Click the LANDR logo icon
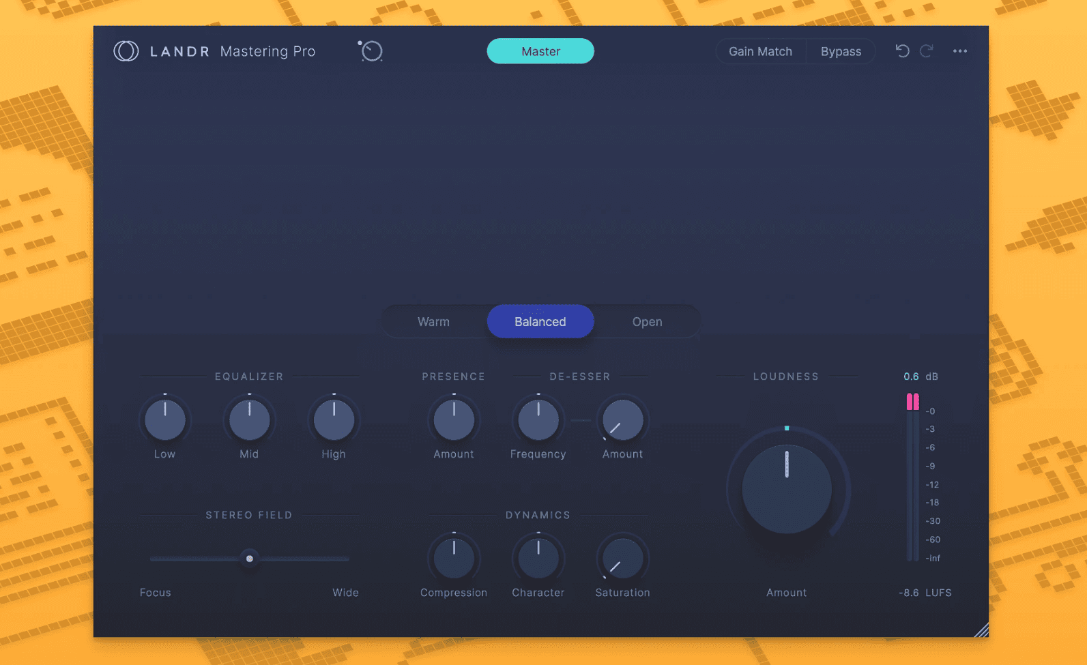Viewport: 1087px width, 665px height. point(126,51)
